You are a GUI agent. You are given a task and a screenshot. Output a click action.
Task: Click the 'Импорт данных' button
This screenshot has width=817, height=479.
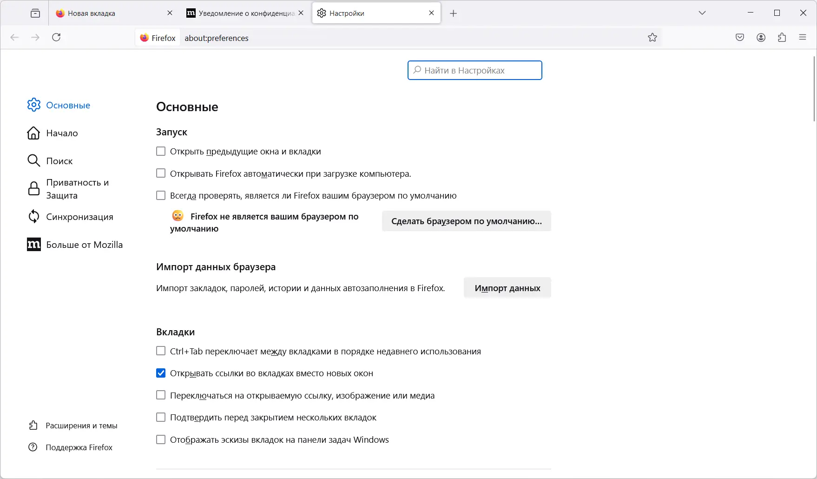(507, 287)
